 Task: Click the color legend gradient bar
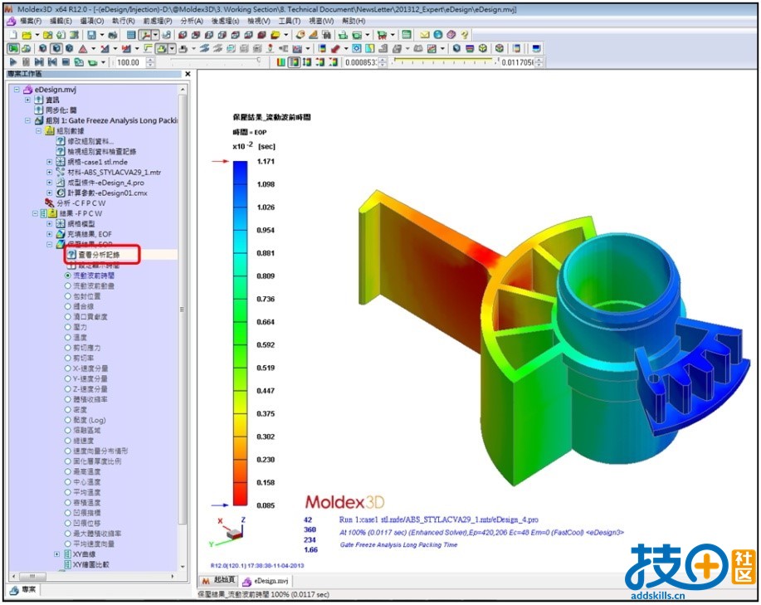point(240,333)
